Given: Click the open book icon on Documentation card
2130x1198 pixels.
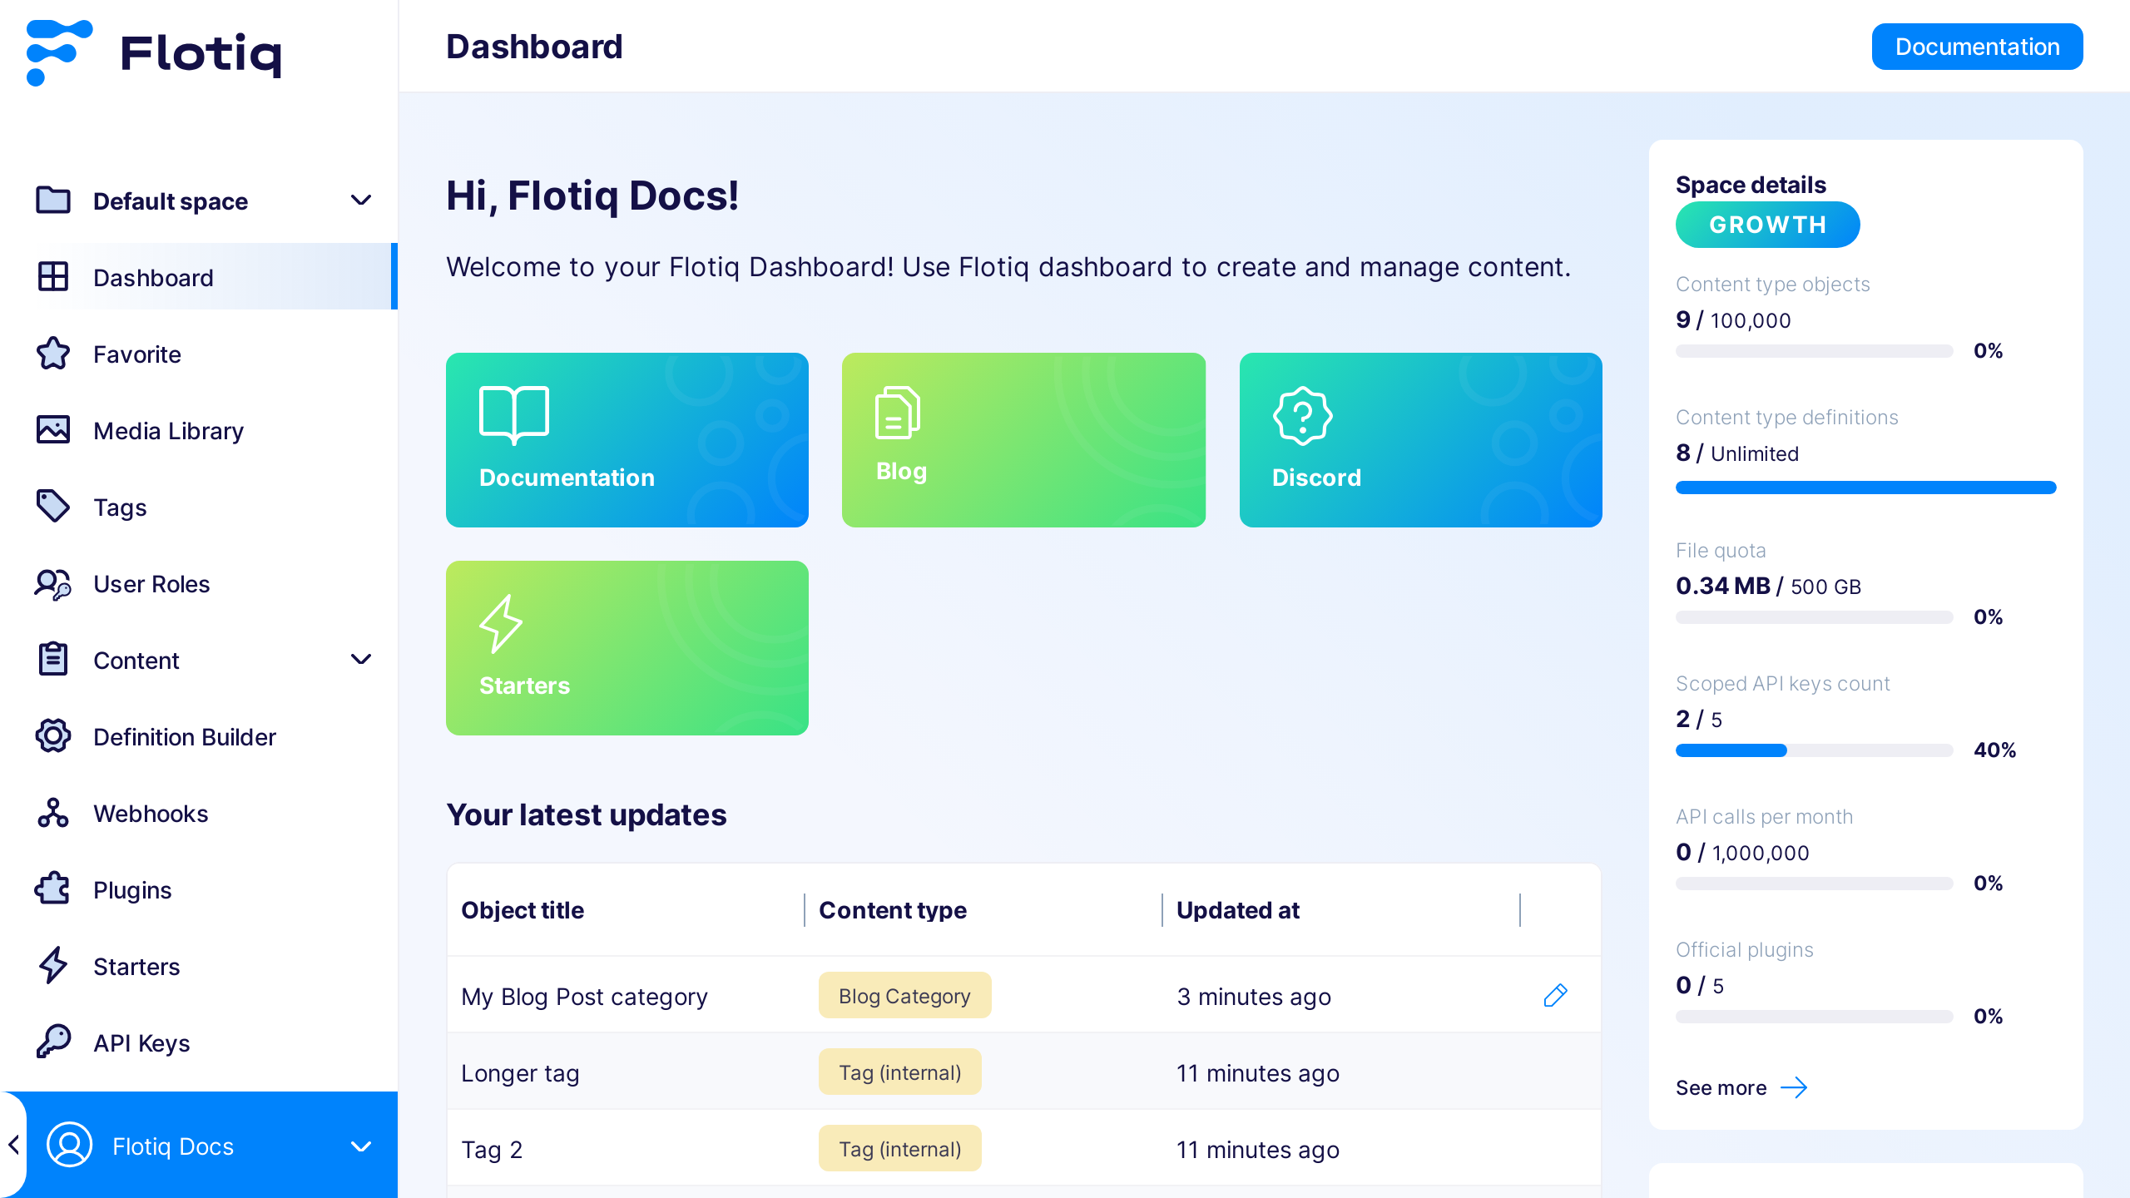Looking at the screenshot, I should (x=514, y=414).
